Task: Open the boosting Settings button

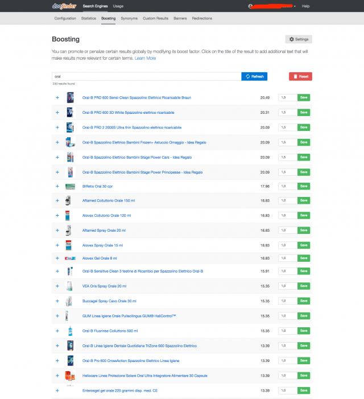Action: pos(299,39)
